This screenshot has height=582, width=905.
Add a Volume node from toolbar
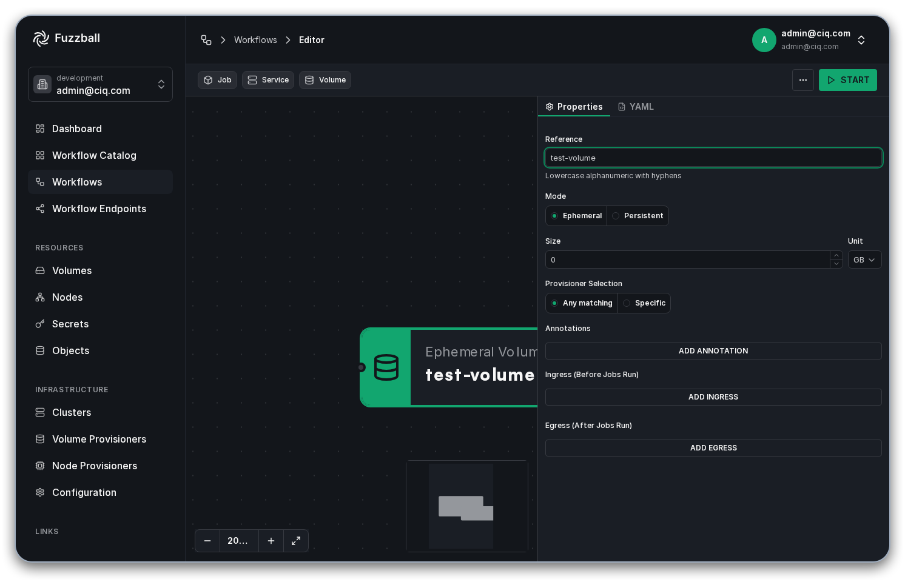click(x=325, y=80)
